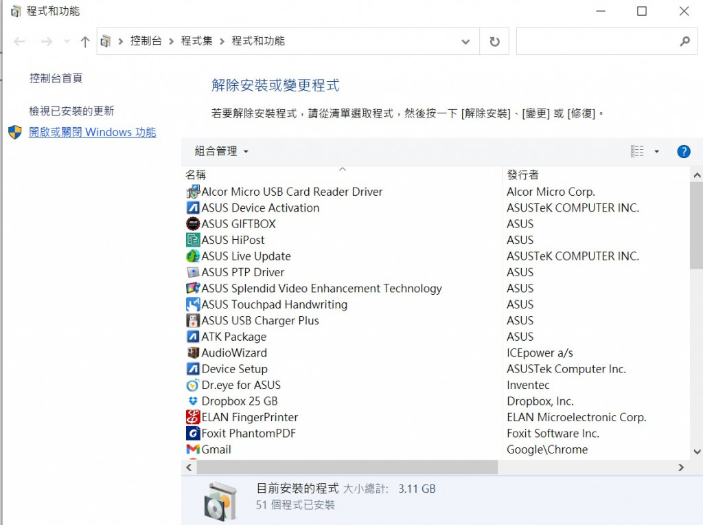703x525 pixels.
Task: Select the ASUS Live Update program name
Action: 246,256
